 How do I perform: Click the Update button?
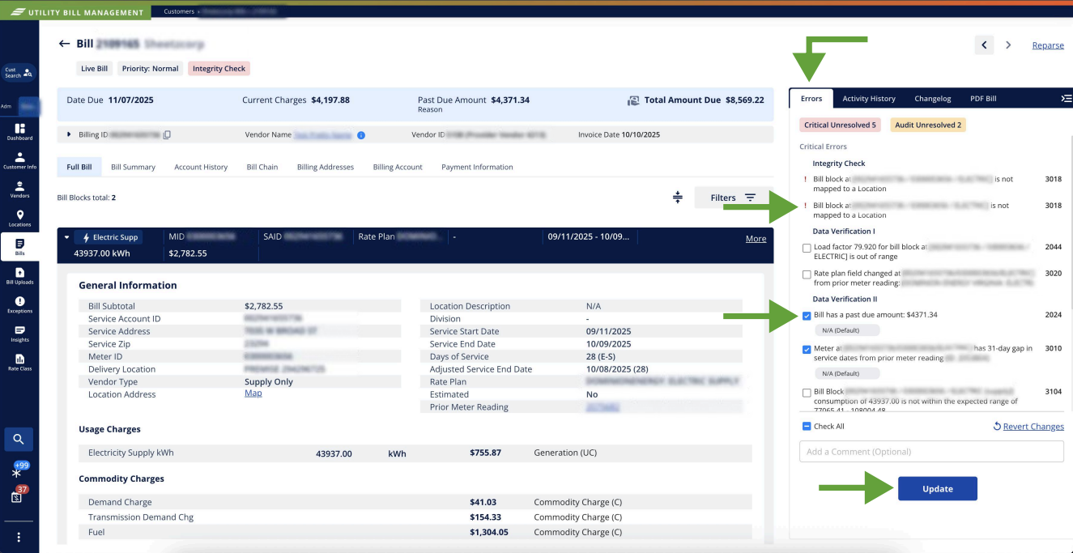click(938, 488)
